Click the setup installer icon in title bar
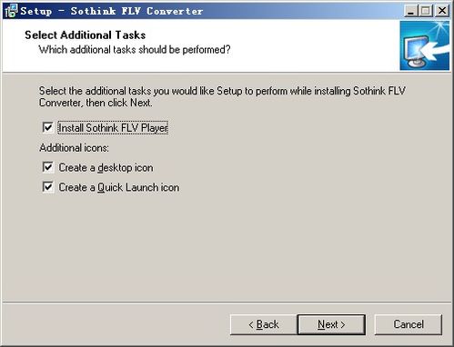Screen dimensions: 454x347 point(11,11)
